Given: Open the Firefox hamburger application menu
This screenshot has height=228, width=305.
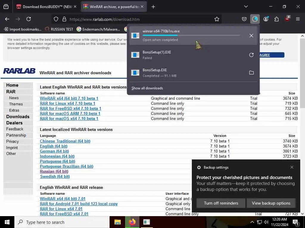Looking at the screenshot, I should [x=298, y=19].
